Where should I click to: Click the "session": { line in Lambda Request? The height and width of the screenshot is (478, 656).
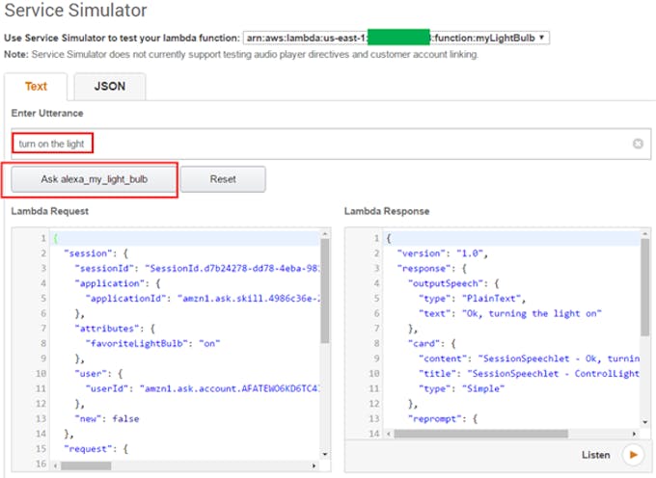(x=96, y=253)
